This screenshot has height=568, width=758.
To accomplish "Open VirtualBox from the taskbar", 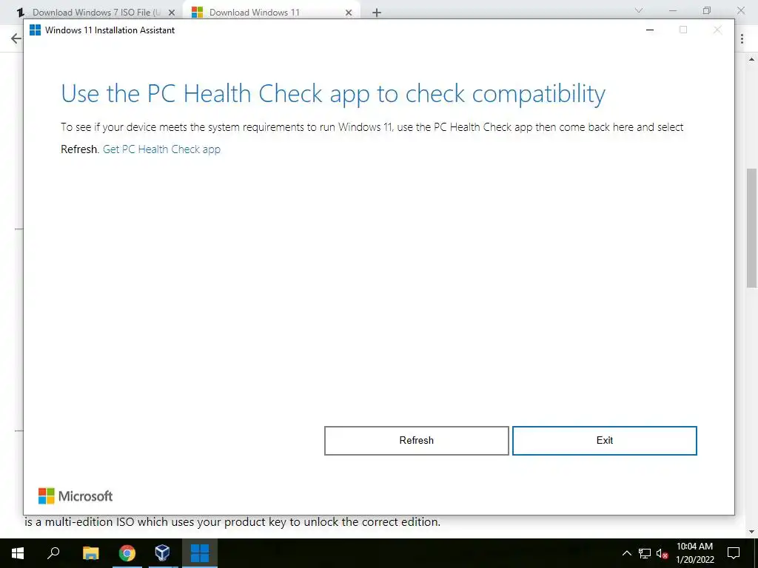I will [162, 553].
